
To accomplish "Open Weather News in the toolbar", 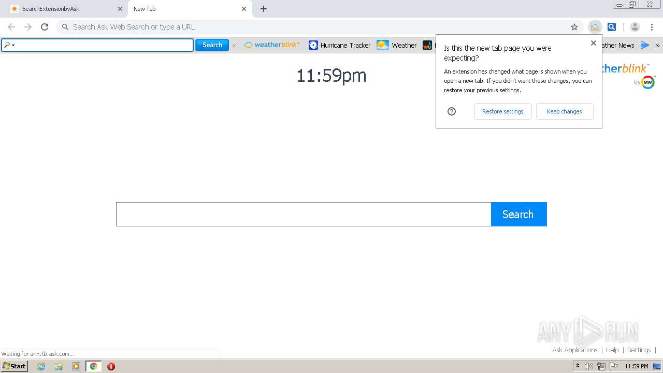I will tap(618, 45).
